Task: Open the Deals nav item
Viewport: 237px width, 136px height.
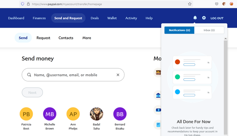Action: pyautogui.click(x=95, y=18)
